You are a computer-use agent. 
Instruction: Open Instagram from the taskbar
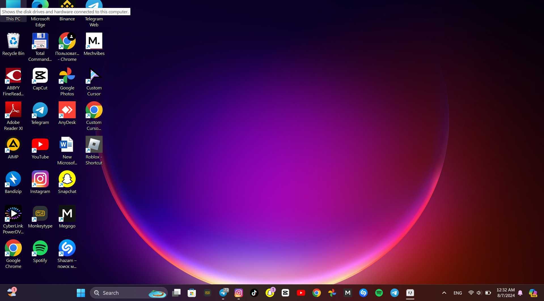[239, 293]
